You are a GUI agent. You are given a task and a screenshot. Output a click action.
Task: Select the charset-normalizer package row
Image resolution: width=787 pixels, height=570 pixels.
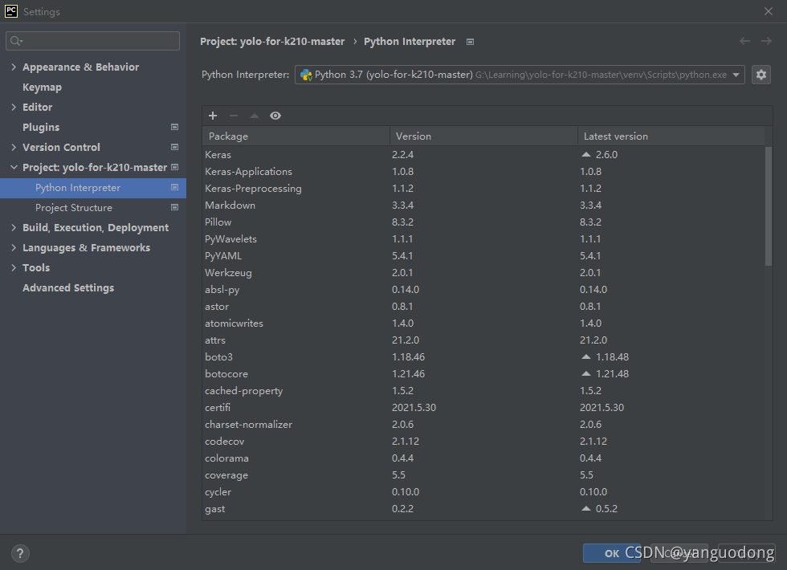click(483, 425)
